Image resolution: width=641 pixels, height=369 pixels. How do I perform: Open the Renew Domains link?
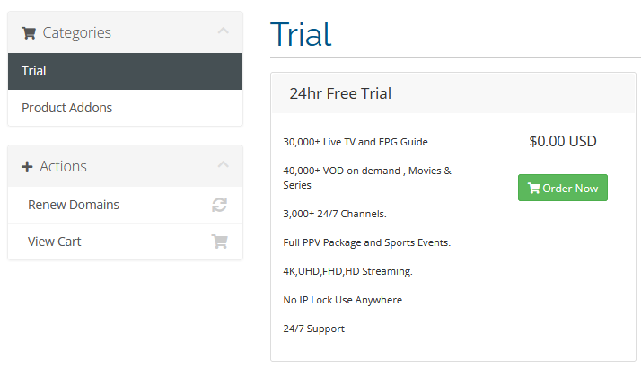pos(74,205)
